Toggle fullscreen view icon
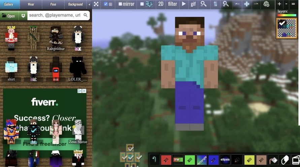Viewport: 300px width, 167px height. click(96, 4)
